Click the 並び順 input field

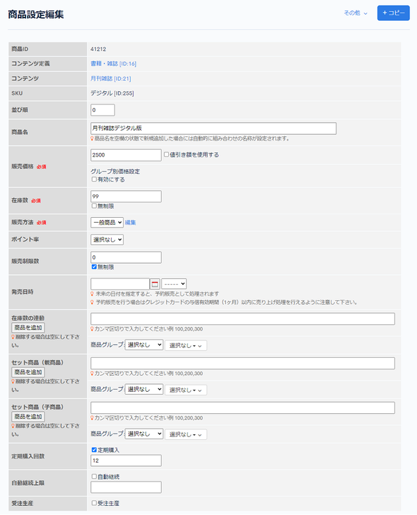pyautogui.click(x=103, y=110)
